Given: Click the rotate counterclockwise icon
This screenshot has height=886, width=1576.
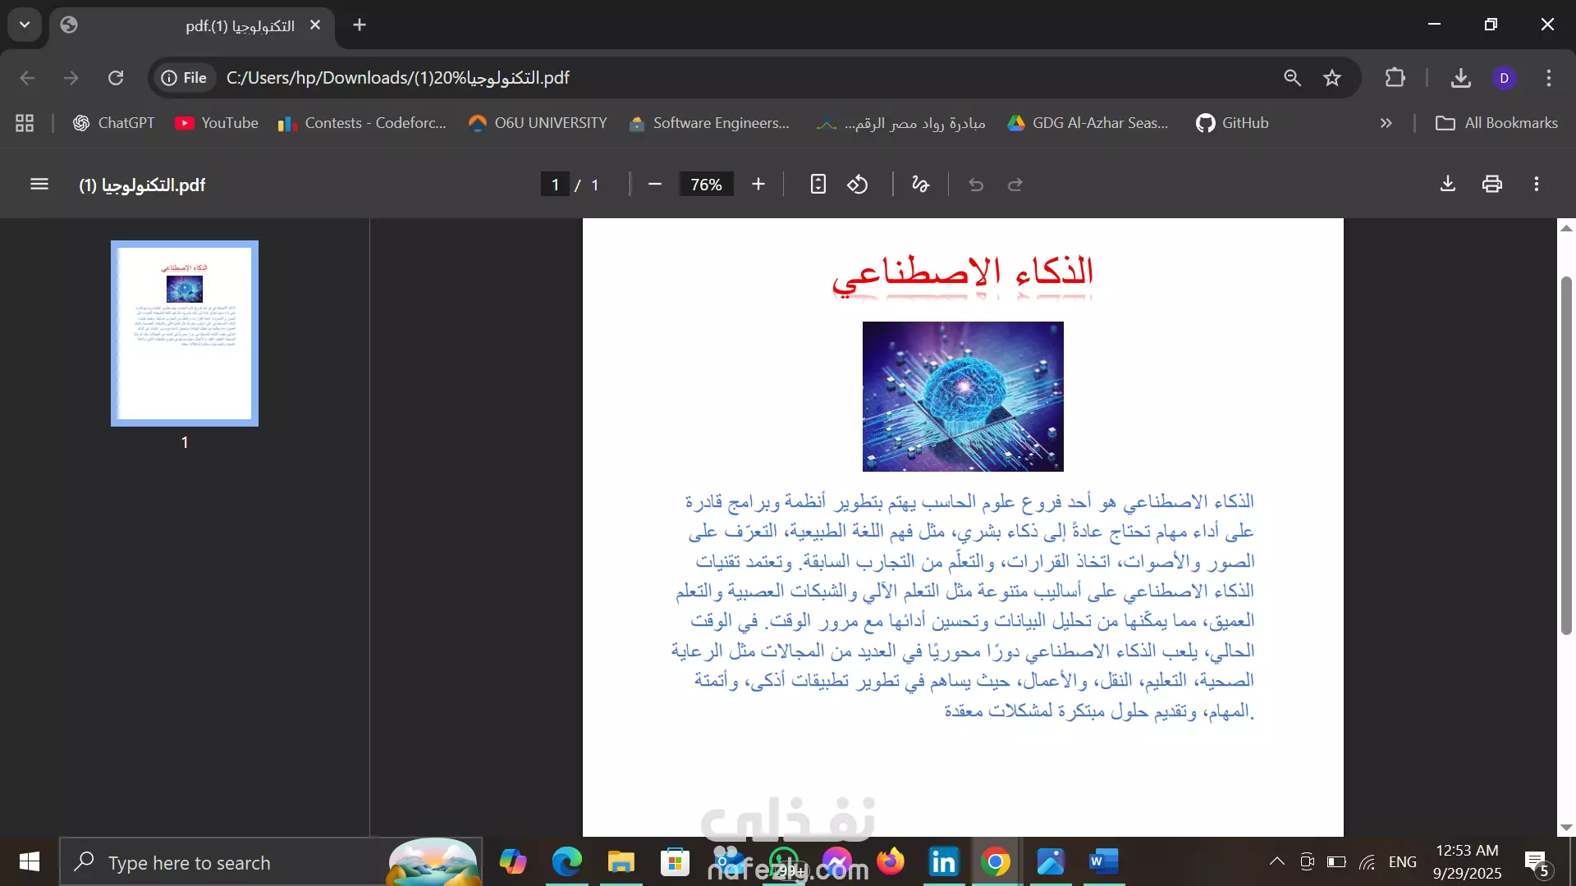Looking at the screenshot, I should point(858,185).
